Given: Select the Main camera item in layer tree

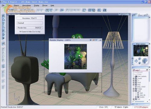Looking at the screenshot, I should (142, 76).
